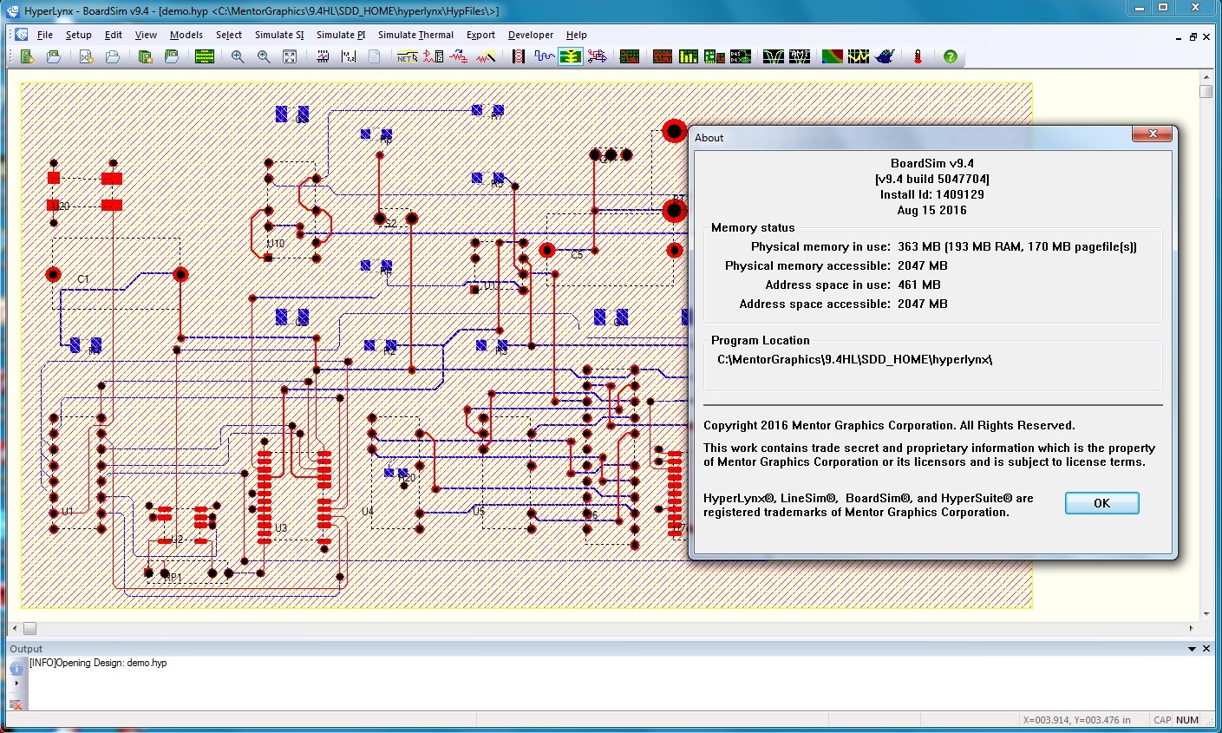Select component U10 label on the board
Screen dimensions: 1222x733
276,244
